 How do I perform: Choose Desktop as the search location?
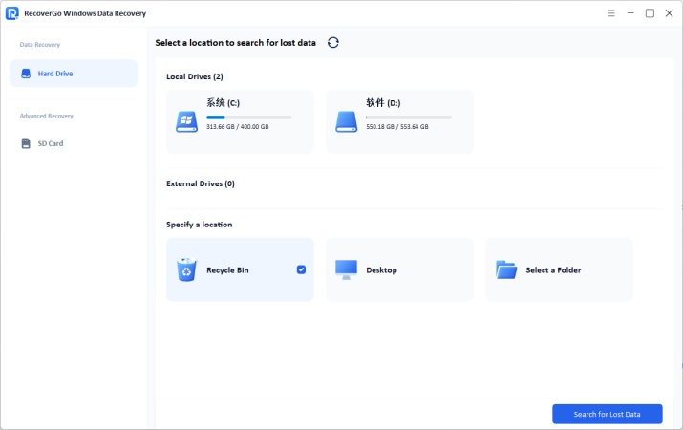(399, 269)
